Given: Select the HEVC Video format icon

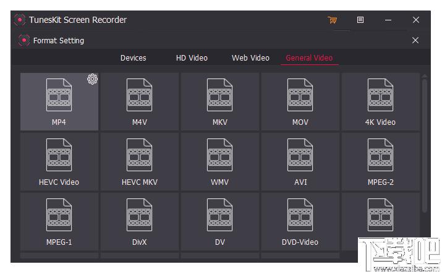Looking at the screenshot, I should (59, 155).
